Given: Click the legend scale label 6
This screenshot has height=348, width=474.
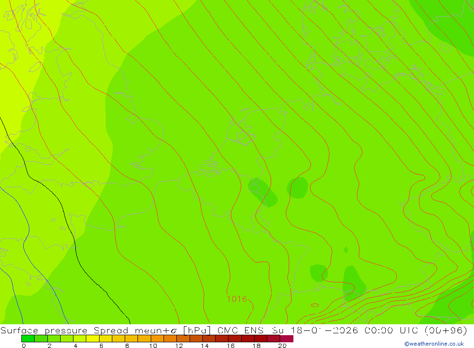Looking at the screenshot, I should pyautogui.click(x=101, y=346).
